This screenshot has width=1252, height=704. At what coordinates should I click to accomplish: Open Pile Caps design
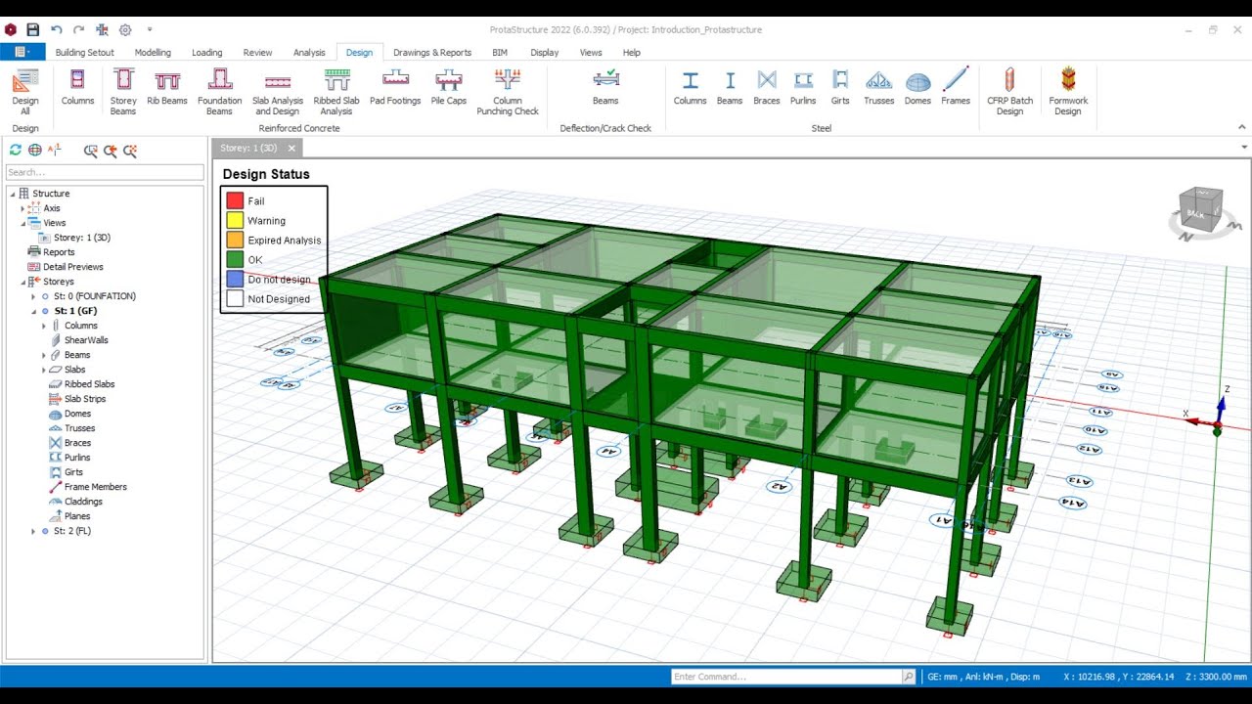tap(449, 87)
